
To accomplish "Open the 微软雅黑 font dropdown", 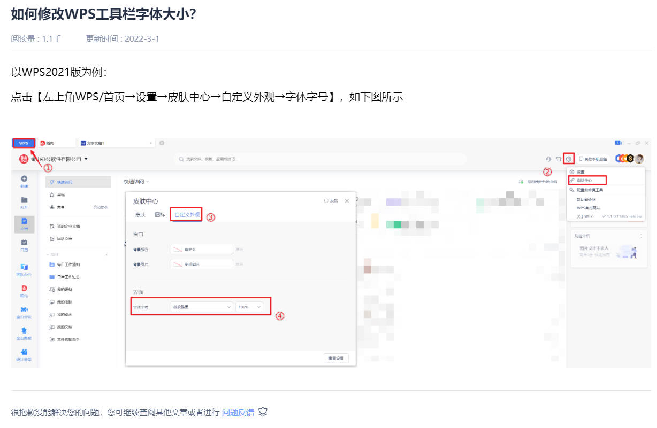I will (202, 307).
